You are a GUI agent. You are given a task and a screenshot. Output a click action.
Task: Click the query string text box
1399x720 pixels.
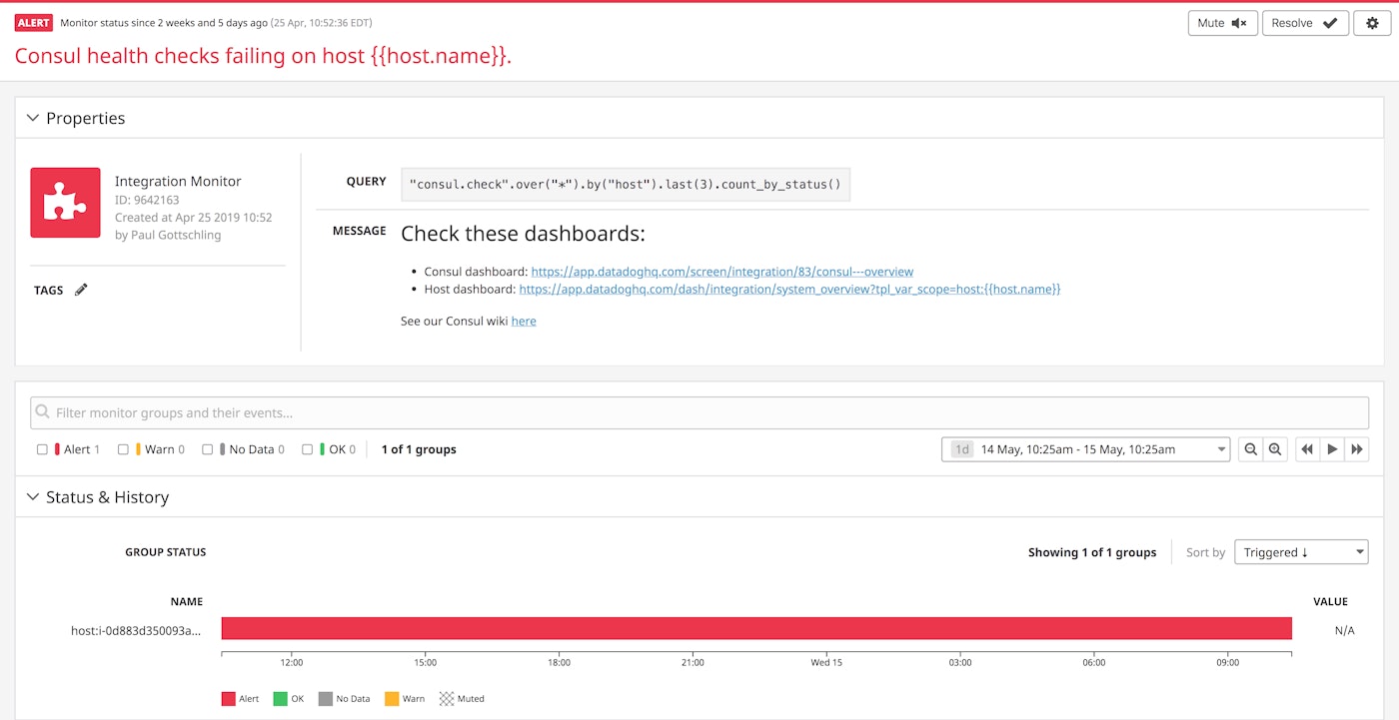point(626,185)
